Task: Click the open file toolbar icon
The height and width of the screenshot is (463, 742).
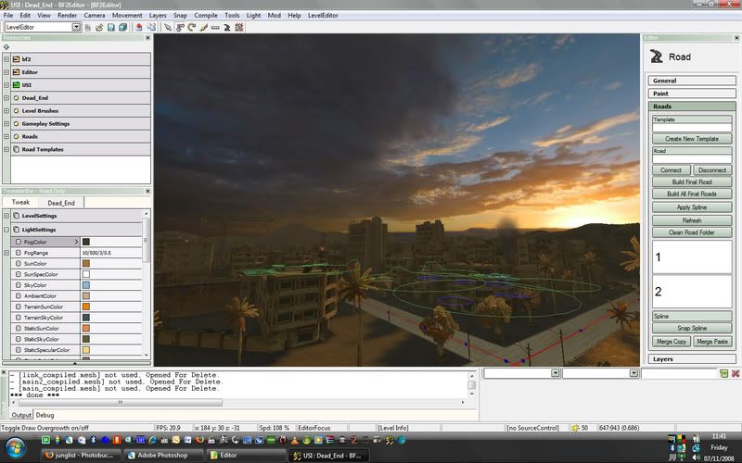Action: 99,28
